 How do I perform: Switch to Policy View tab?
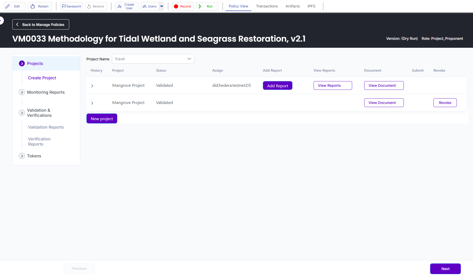click(238, 6)
